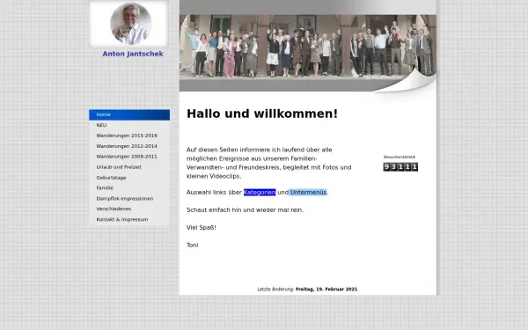
Task: Click the Letzte Änderung label
Action: point(275,289)
